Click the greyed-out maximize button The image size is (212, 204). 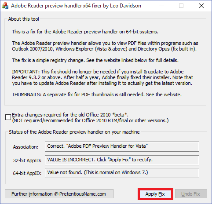coord(181,6)
